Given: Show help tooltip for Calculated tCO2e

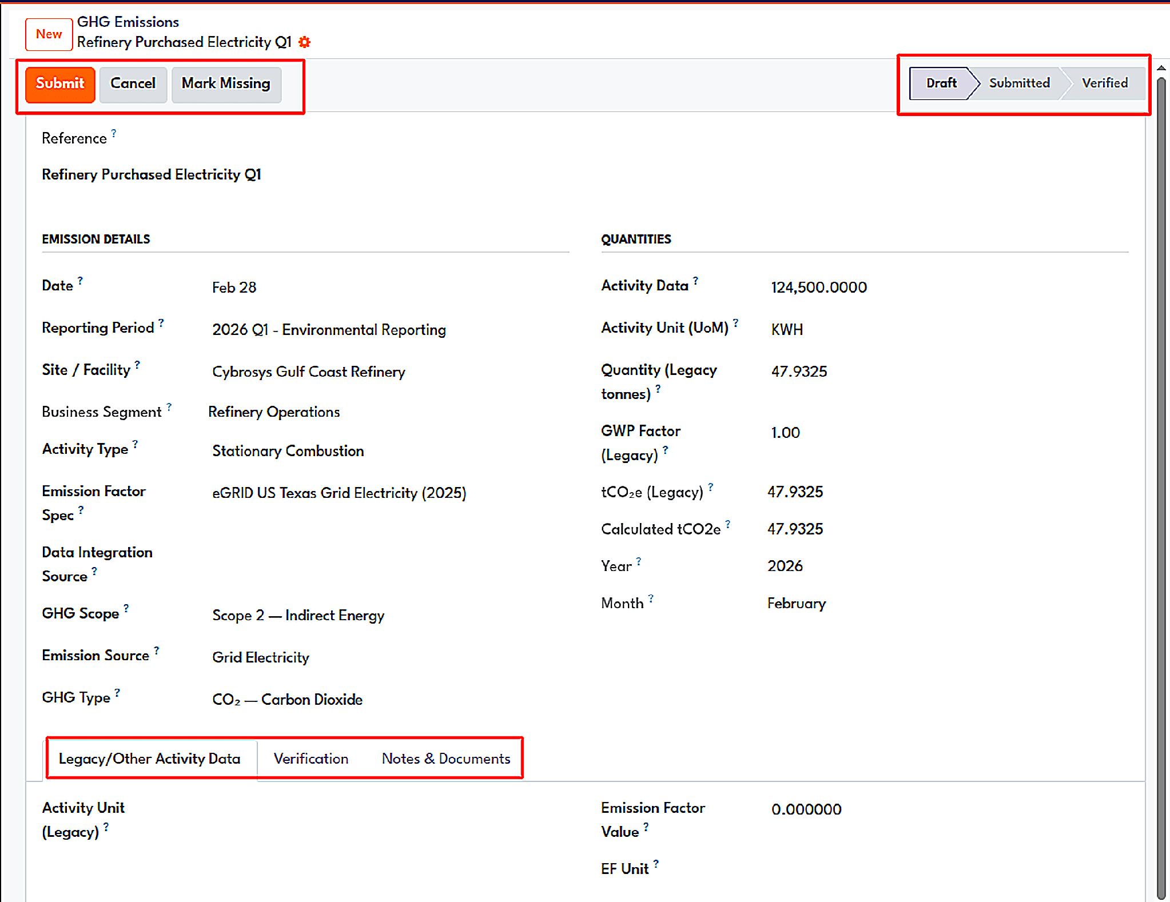Looking at the screenshot, I should pos(728,524).
